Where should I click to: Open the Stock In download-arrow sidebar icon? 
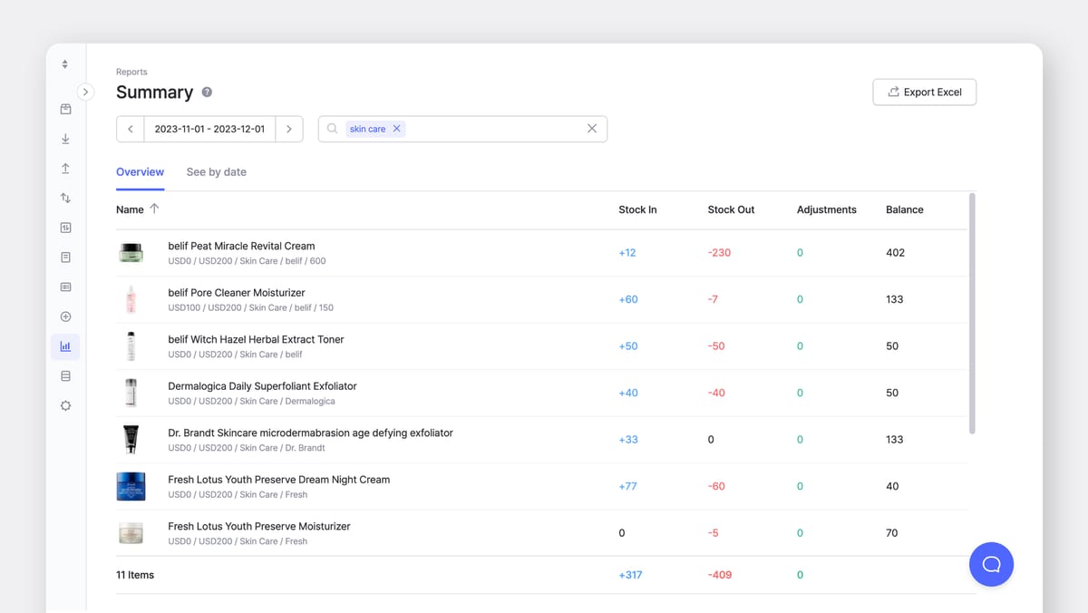(65, 139)
